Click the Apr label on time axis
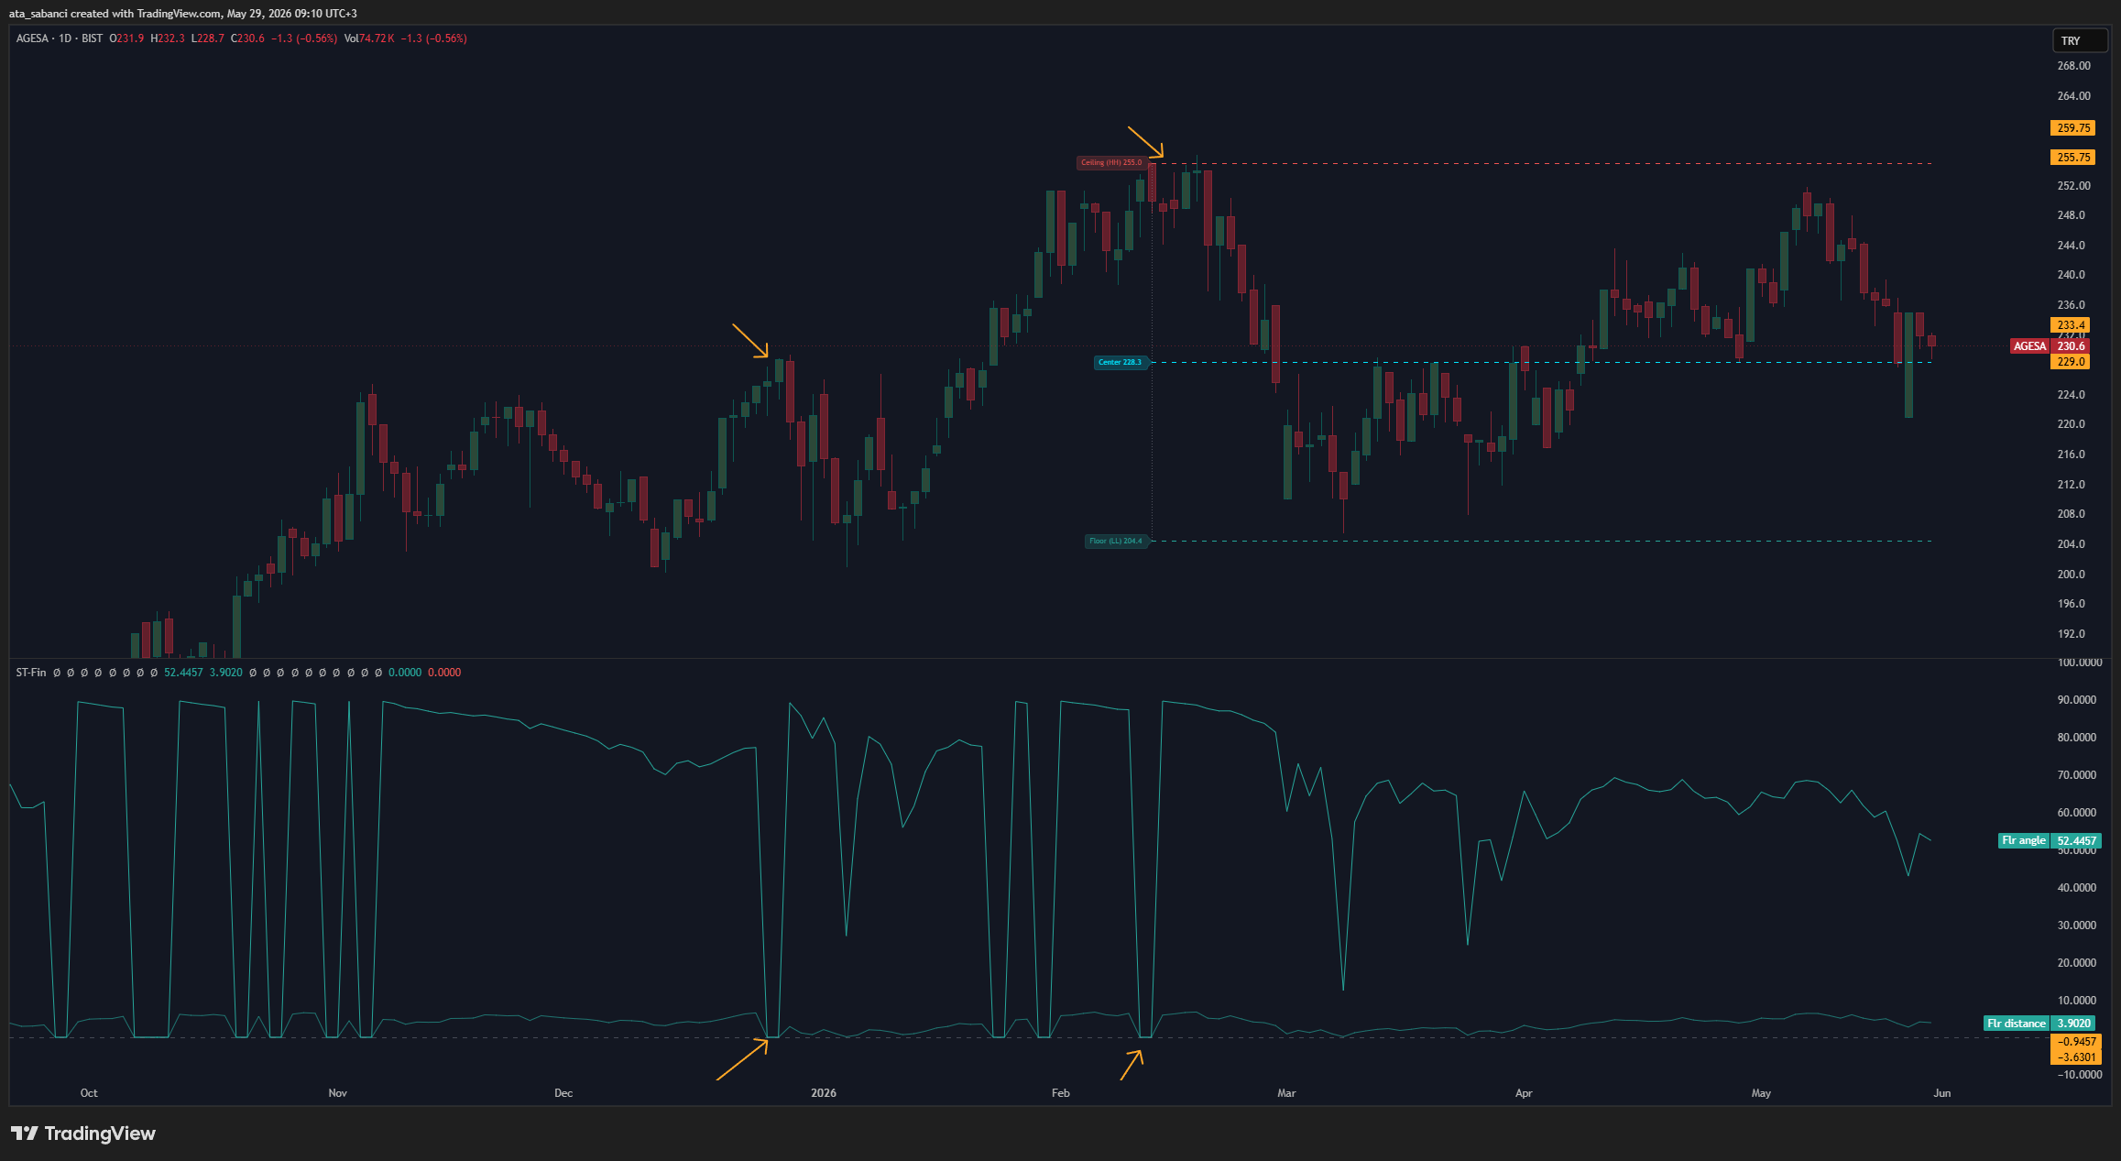The height and width of the screenshot is (1161, 2121). [1524, 1093]
